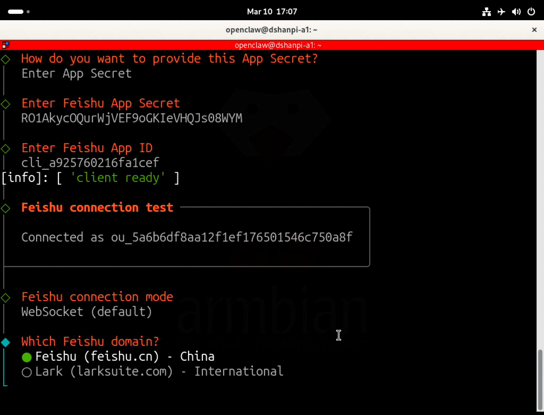Click the cli_a925760216fa1cef App ID text
544x415 pixels.
pos(90,163)
